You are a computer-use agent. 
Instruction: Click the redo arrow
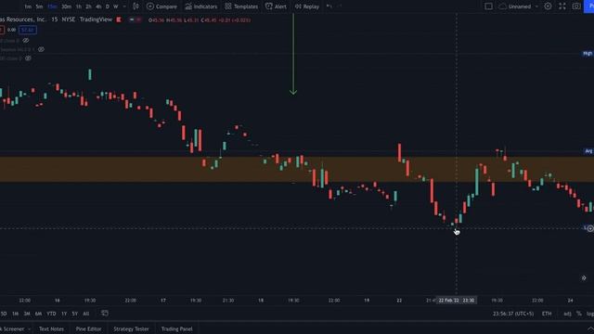coord(340,6)
